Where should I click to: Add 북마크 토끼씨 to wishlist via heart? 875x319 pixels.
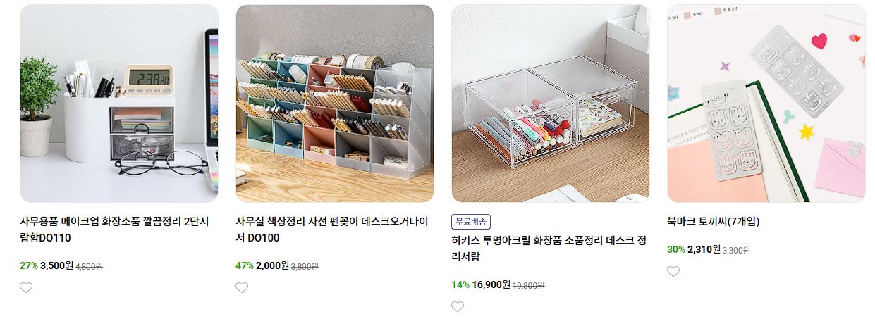tap(673, 271)
